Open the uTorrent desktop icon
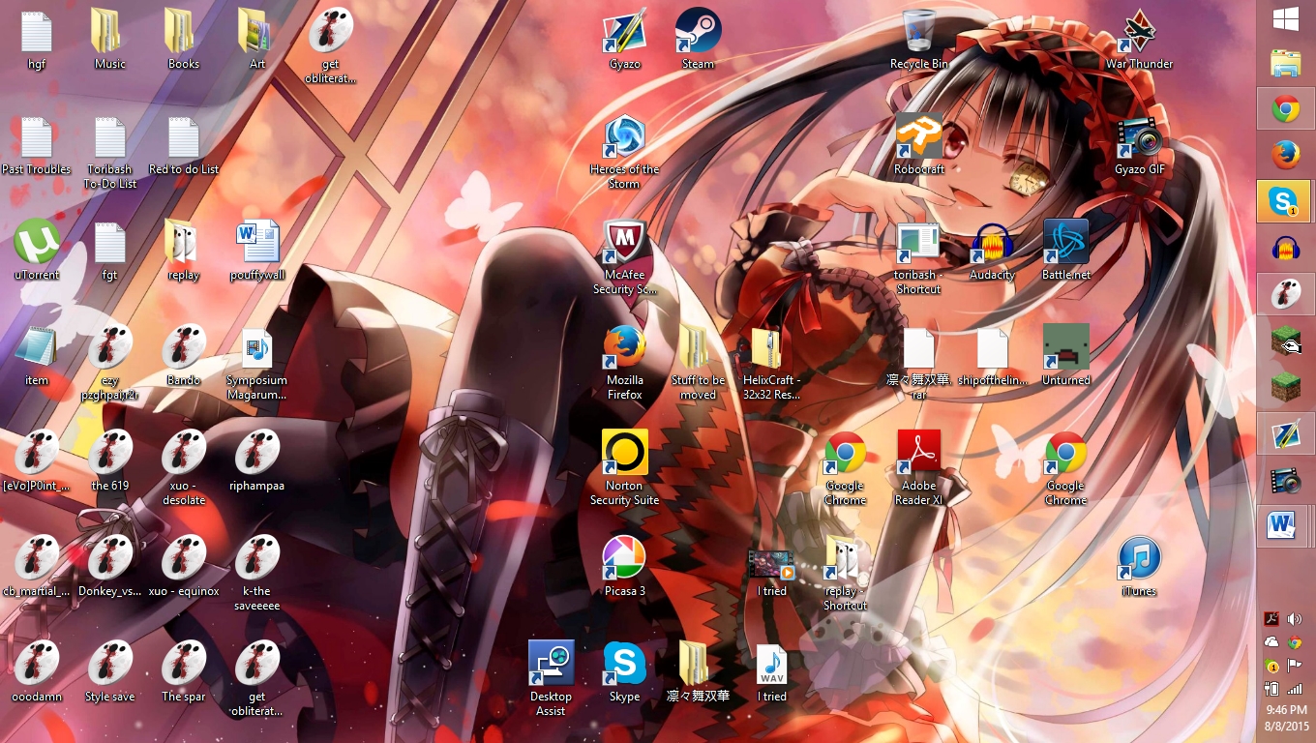1316x743 pixels. 37,251
